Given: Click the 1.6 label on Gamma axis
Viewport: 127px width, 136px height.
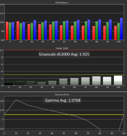Looking at the screenshot, I should [2, 129].
